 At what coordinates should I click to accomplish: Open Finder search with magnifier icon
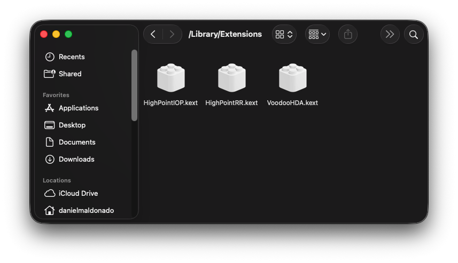pos(414,34)
